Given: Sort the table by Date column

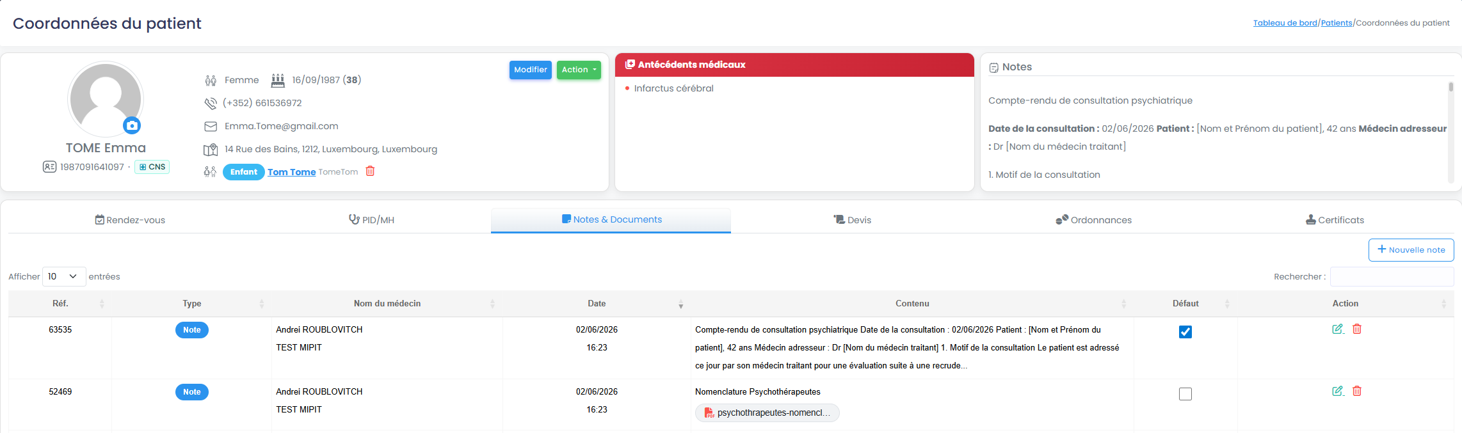Looking at the screenshot, I should [x=597, y=304].
